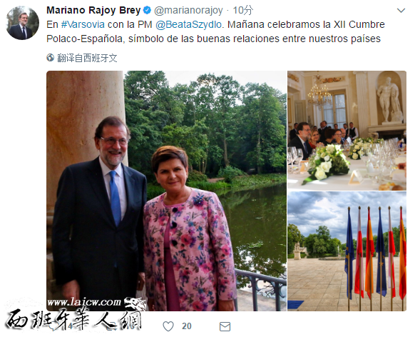Click the reply bubble icon

point(54,326)
